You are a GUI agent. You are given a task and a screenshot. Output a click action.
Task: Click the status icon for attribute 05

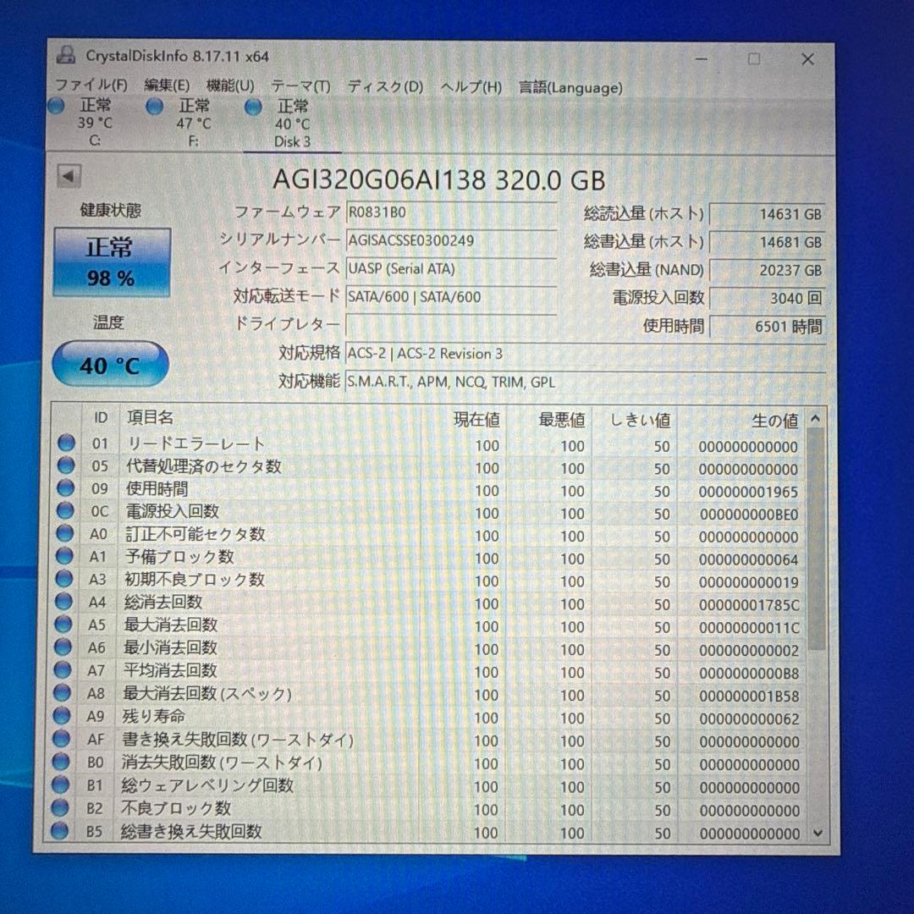click(x=66, y=465)
